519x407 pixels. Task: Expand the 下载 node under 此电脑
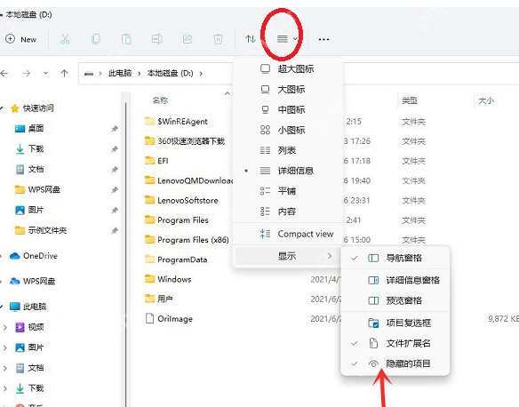click(4, 388)
